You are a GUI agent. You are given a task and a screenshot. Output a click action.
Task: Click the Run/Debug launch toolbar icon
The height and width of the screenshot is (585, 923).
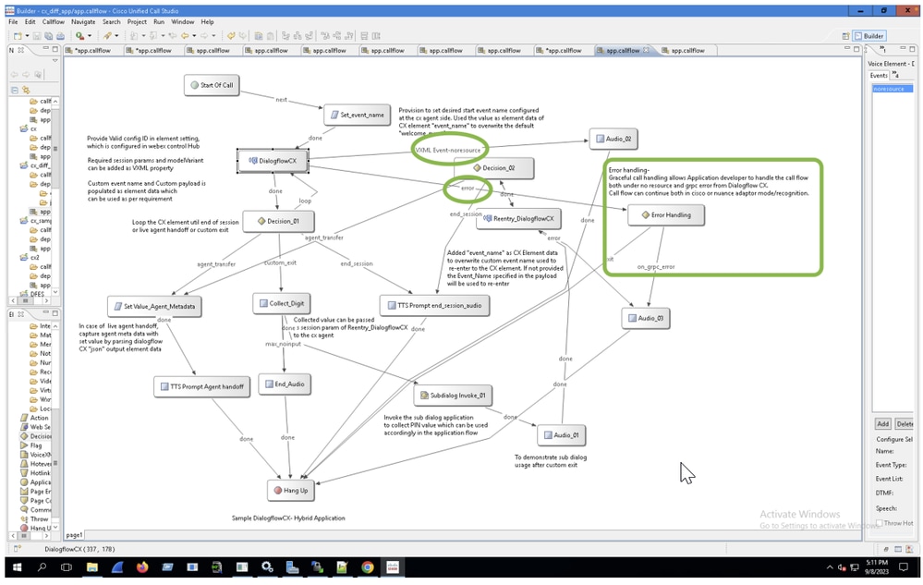(79, 36)
